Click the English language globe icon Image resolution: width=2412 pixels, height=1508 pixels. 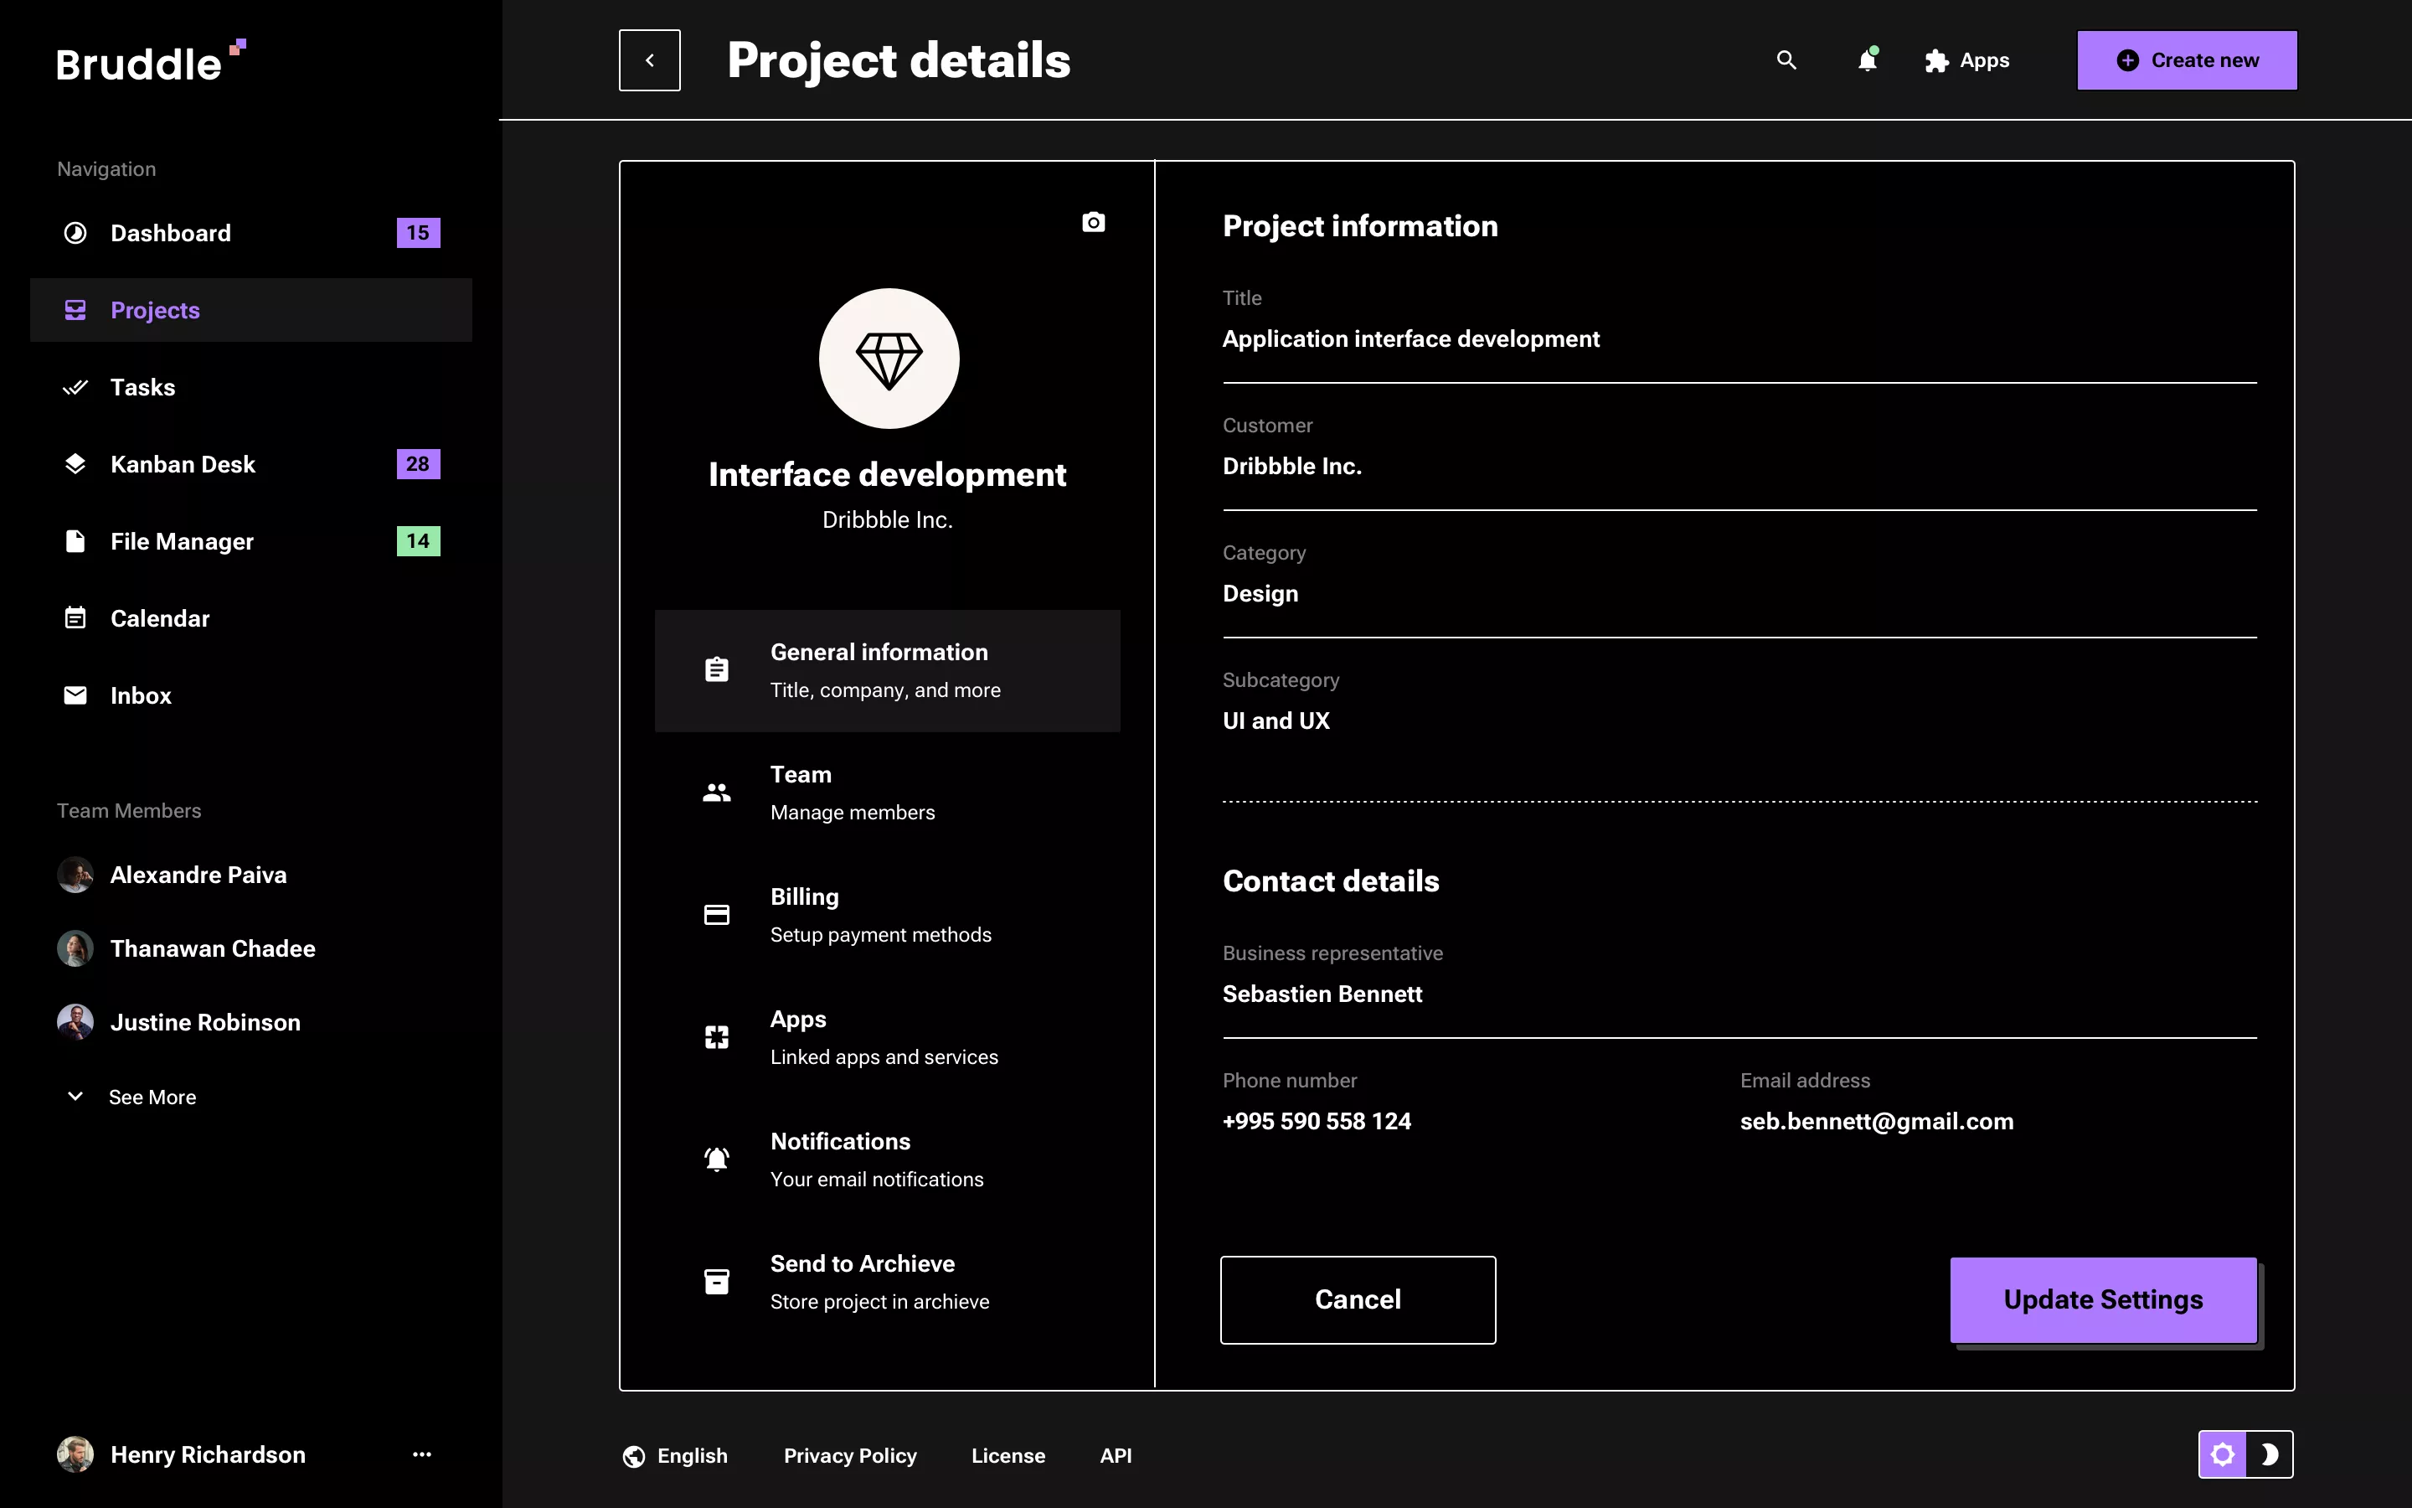634,1455
